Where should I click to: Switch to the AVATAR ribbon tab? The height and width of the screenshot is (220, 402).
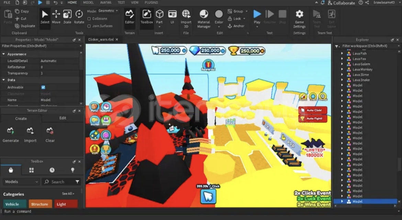pyautogui.click(x=105, y=2)
